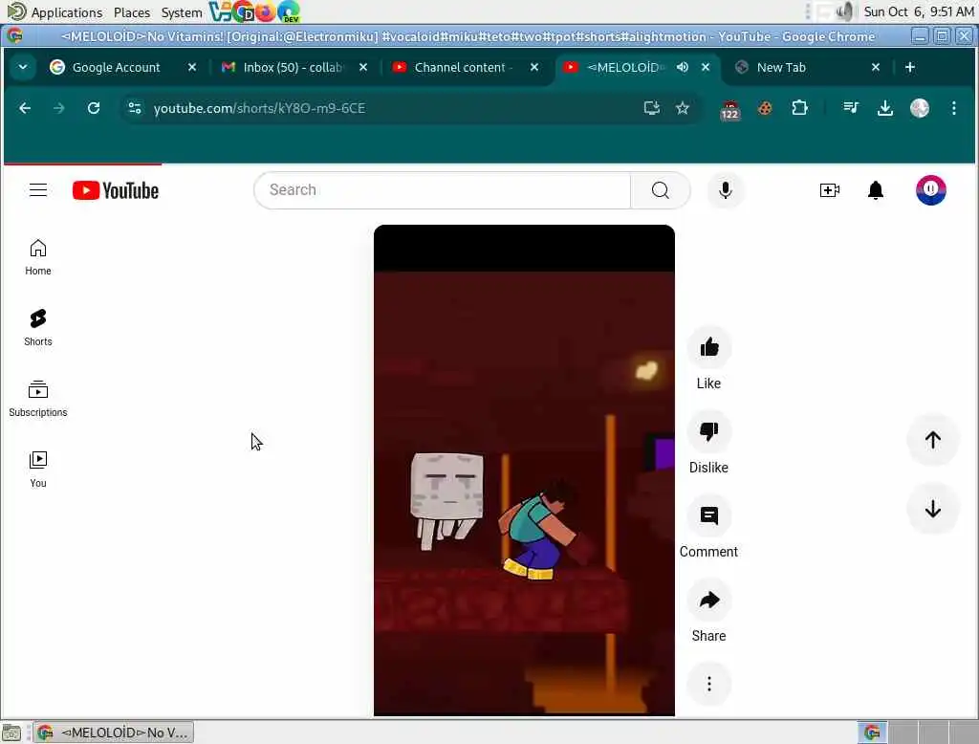
Task: Close the Channel content tab
Action: point(533,67)
